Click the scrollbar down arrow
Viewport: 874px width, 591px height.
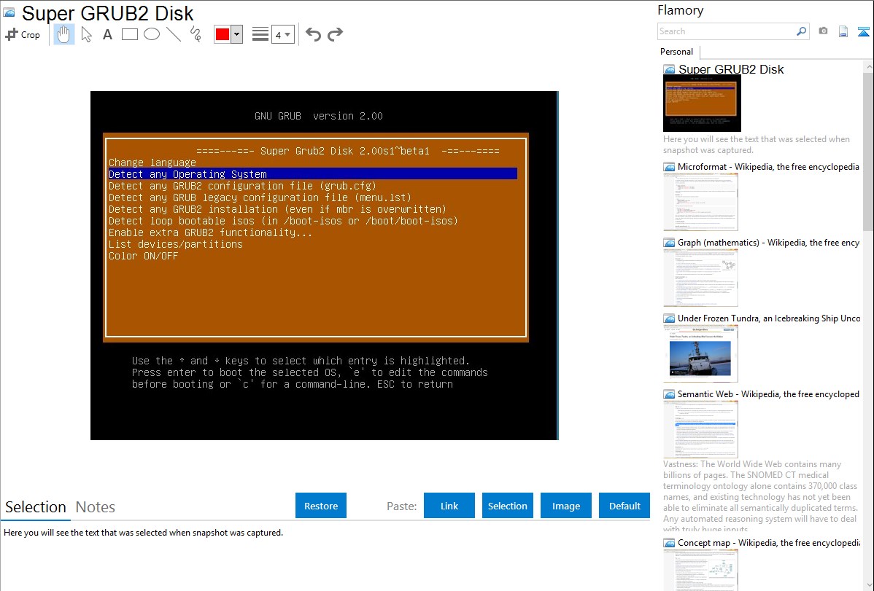click(868, 585)
